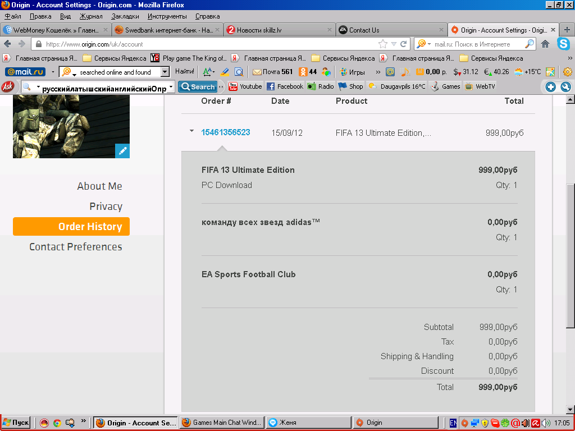The height and width of the screenshot is (431, 575).
Task: Click the browser forward arrow
Action: click(x=22, y=44)
